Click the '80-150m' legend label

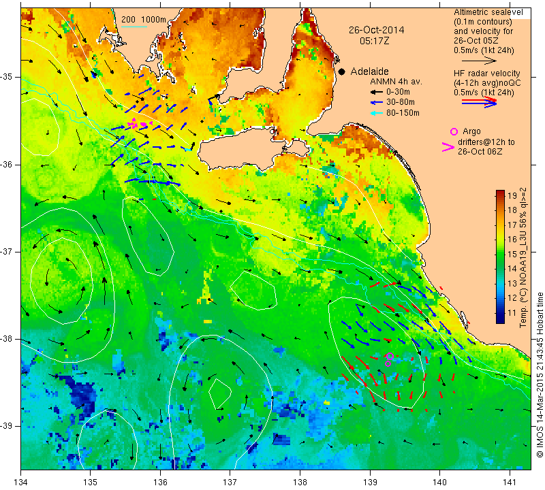[x=403, y=113]
